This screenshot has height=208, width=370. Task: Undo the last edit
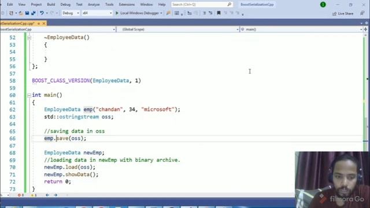[42, 13]
